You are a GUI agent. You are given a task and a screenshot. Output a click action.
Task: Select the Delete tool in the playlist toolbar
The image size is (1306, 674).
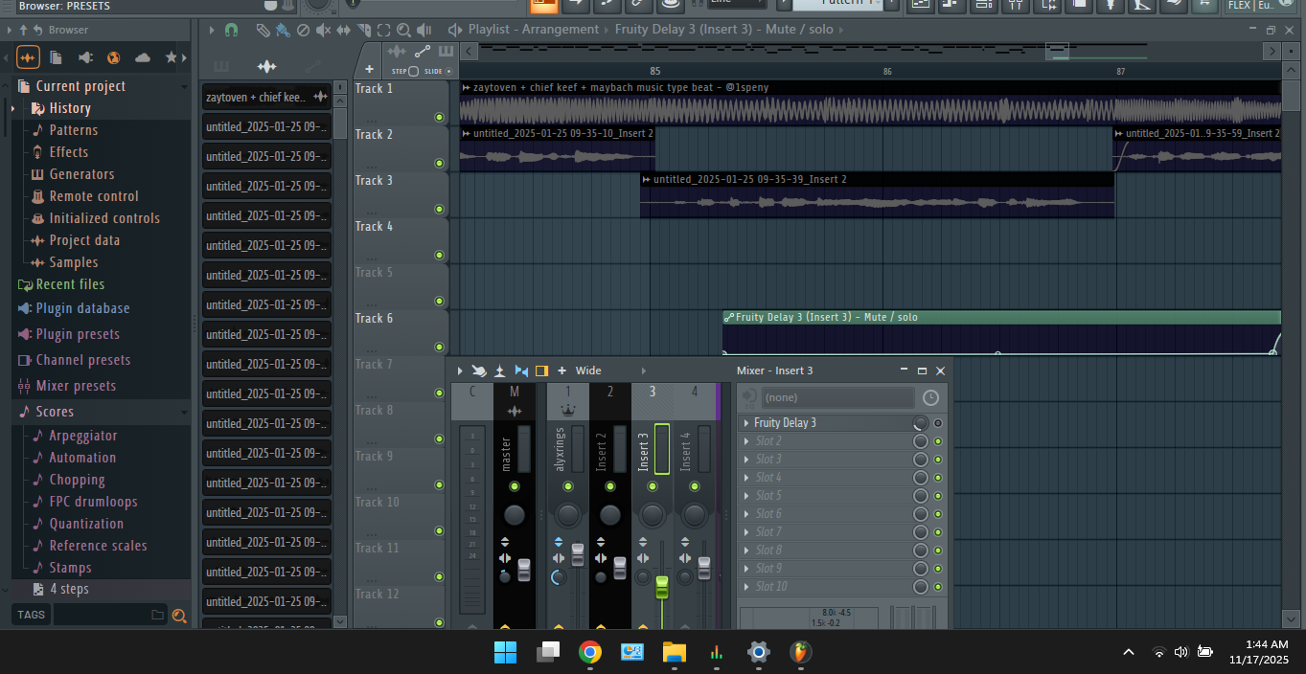pyautogui.click(x=303, y=30)
